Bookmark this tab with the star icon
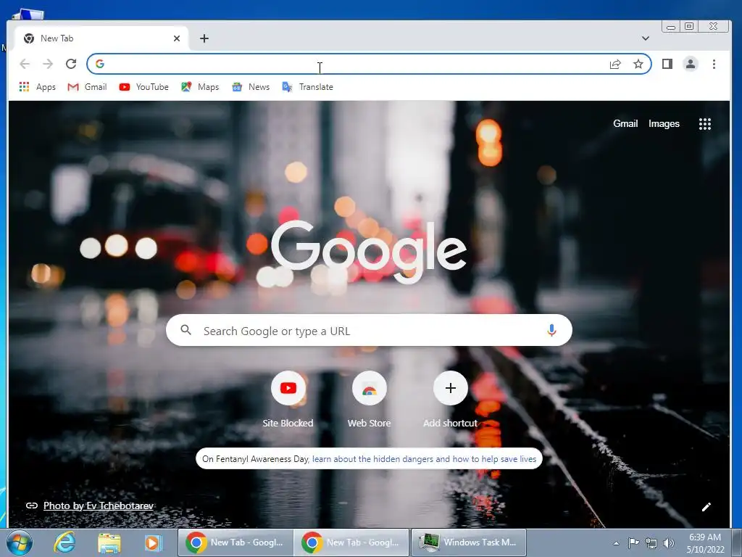The width and height of the screenshot is (742, 557). (638, 64)
